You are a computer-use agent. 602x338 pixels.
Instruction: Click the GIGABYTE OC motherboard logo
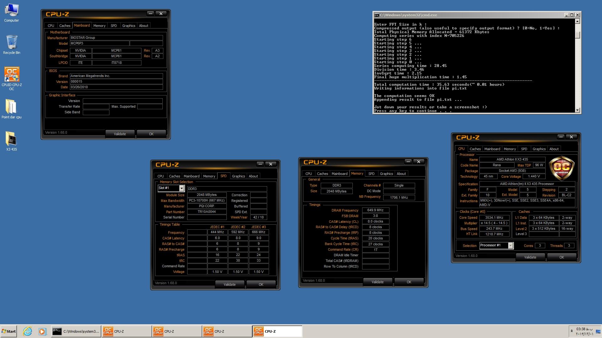point(562,168)
